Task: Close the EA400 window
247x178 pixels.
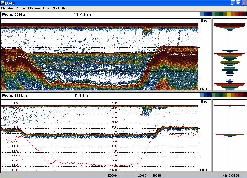Action: (x=244, y=3)
